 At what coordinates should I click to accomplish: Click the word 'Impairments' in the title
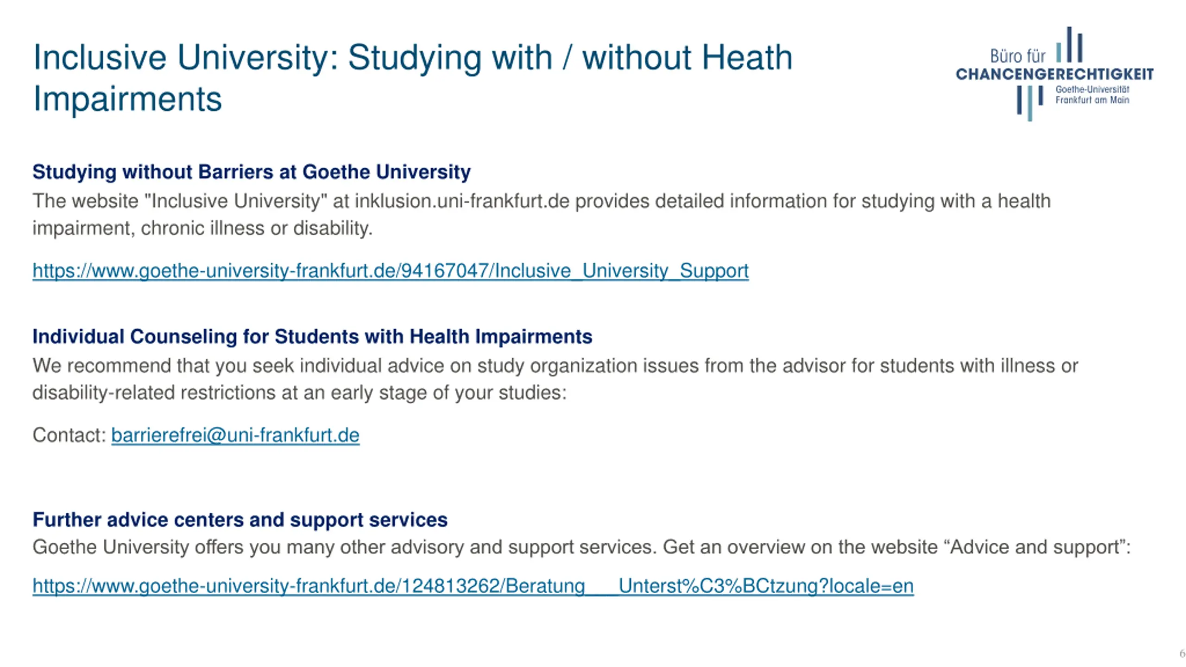coord(127,99)
